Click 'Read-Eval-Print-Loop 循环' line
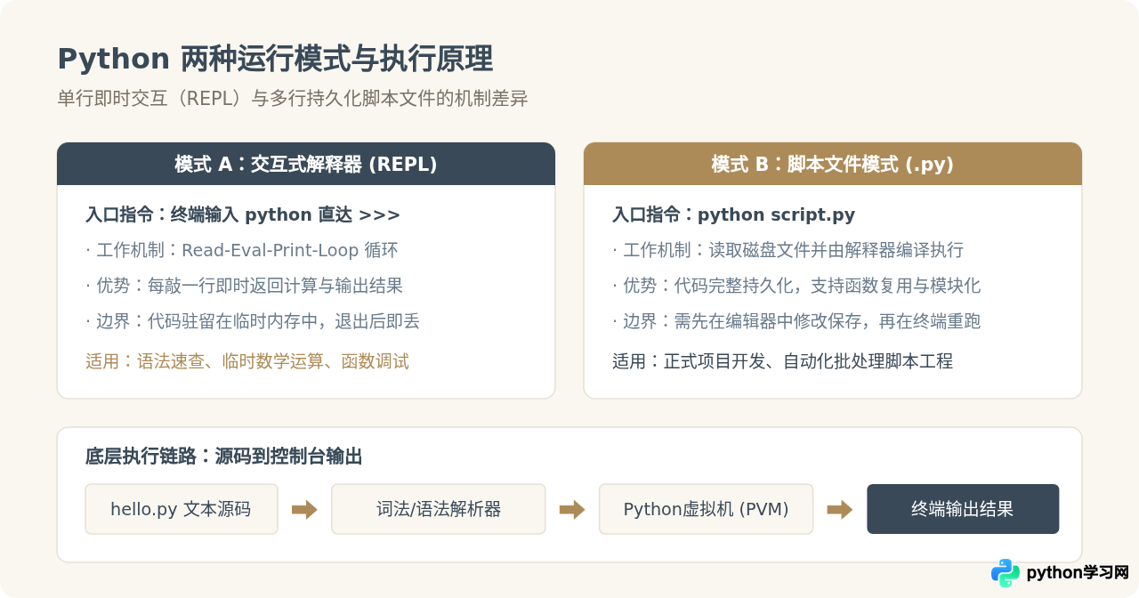1139x598 pixels. point(242,250)
